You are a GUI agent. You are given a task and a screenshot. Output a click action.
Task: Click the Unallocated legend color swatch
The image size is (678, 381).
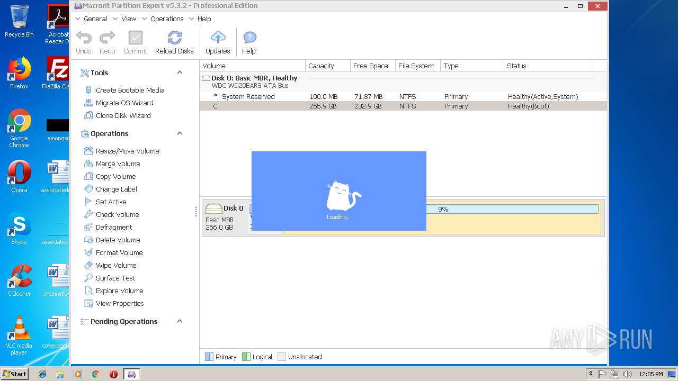pos(282,357)
